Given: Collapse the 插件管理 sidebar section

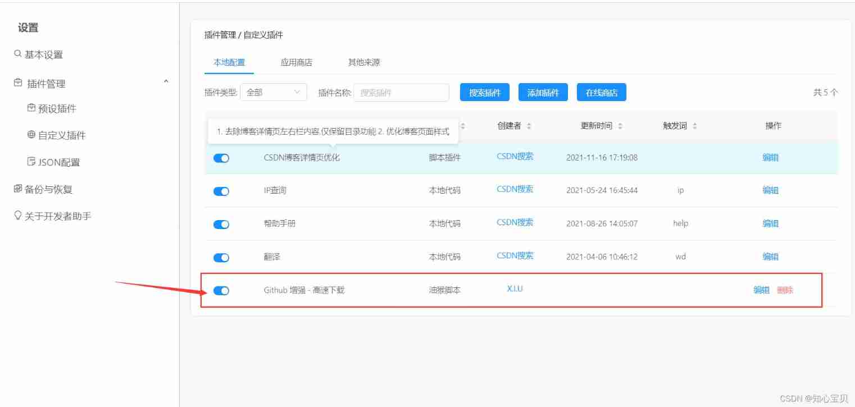Looking at the screenshot, I should click(166, 81).
